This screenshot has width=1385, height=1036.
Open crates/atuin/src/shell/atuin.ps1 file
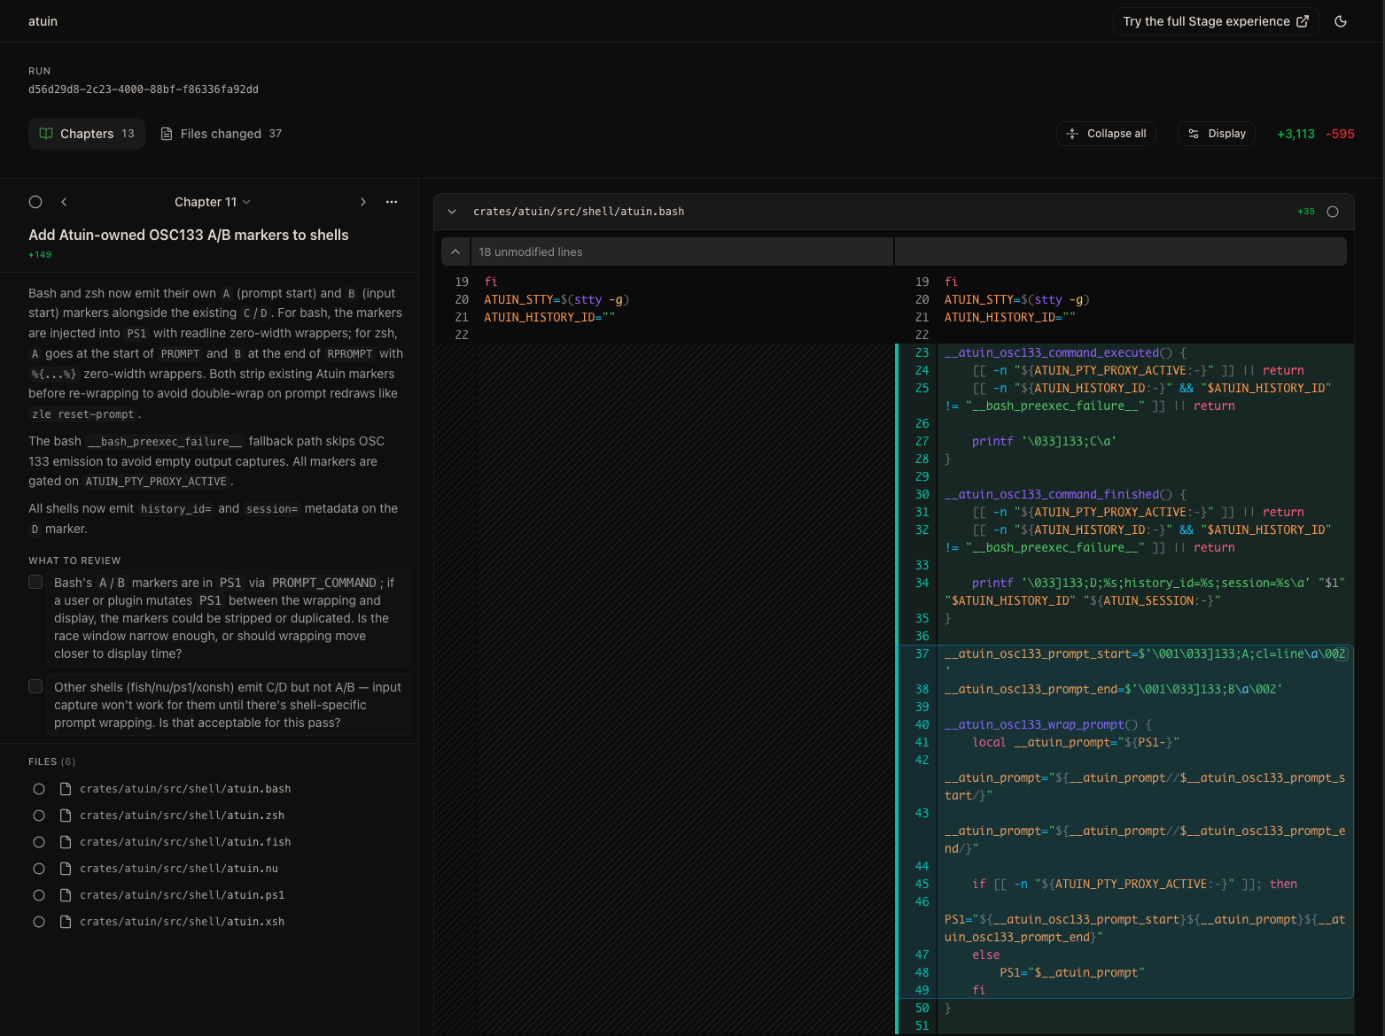pos(182,895)
